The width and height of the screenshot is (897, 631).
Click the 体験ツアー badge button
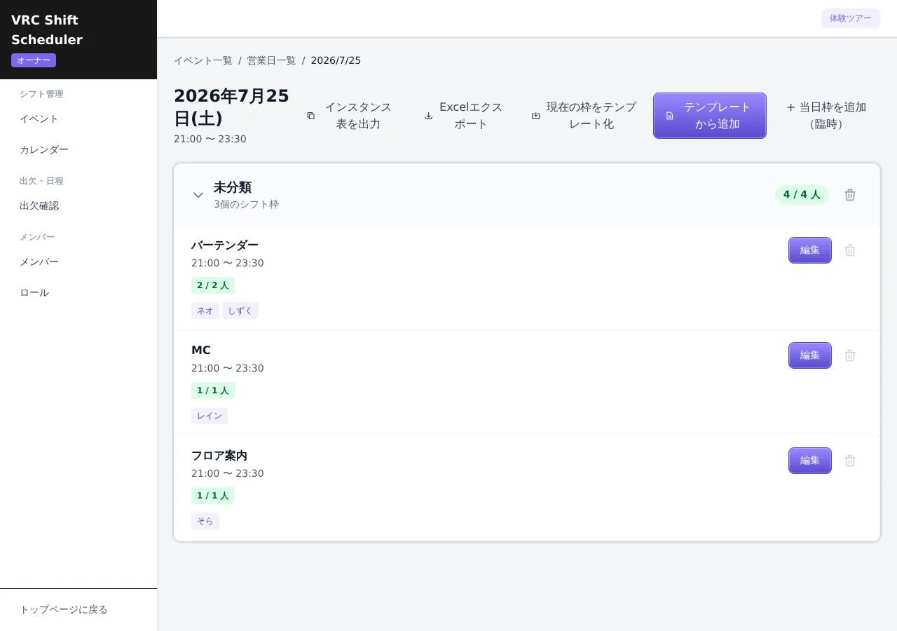(851, 18)
